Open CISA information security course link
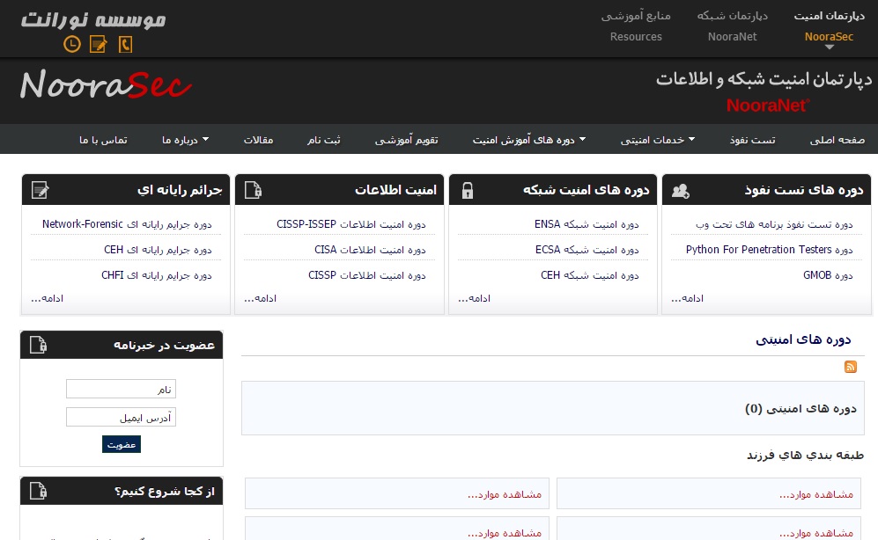Screen dimensions: 878x540 click(370, 249)
